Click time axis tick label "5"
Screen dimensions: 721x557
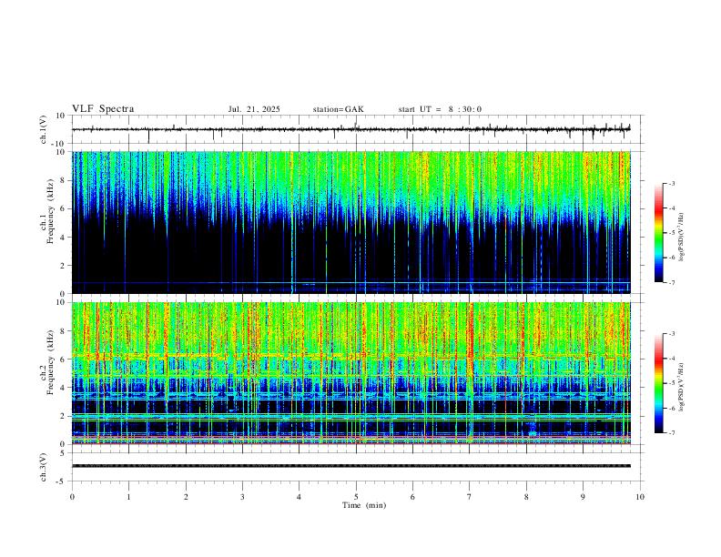tap(356, 497)
